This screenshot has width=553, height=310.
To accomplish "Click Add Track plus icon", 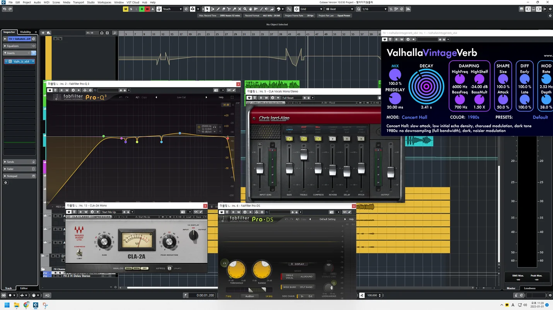I will click(43, 33).
